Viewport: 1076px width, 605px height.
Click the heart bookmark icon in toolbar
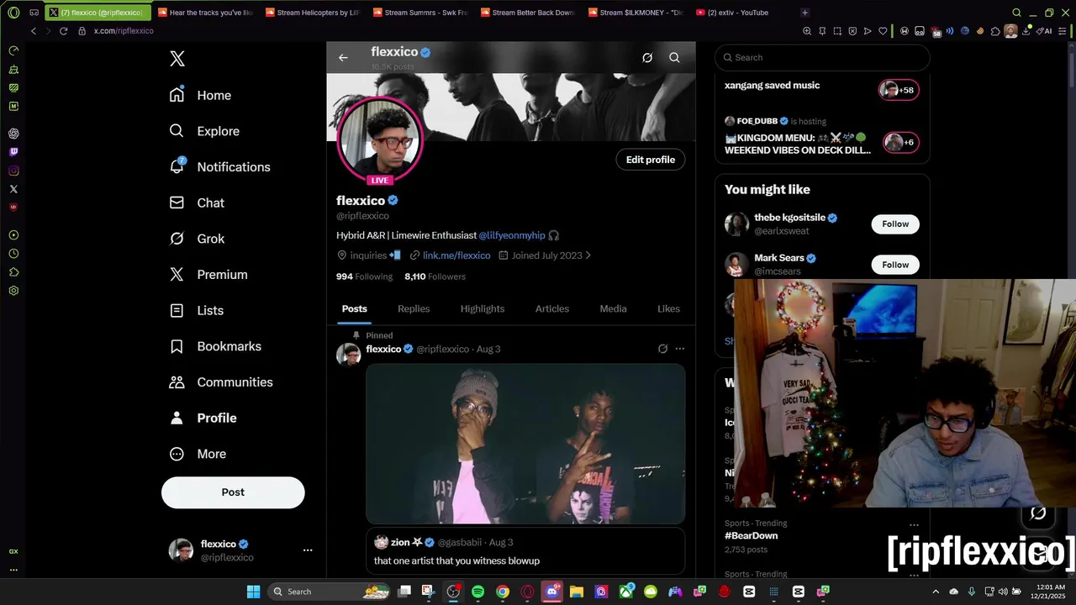pyautogui.click(x=883, y=31)
